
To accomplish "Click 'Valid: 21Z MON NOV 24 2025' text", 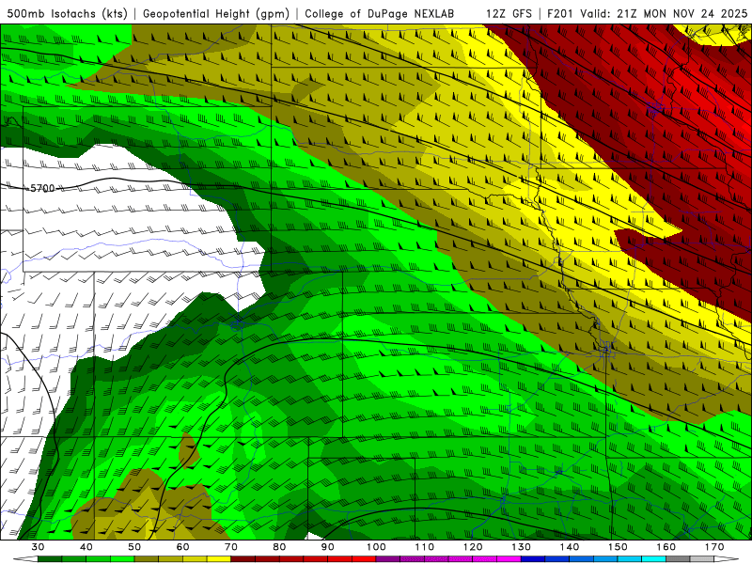I will 664,14.
